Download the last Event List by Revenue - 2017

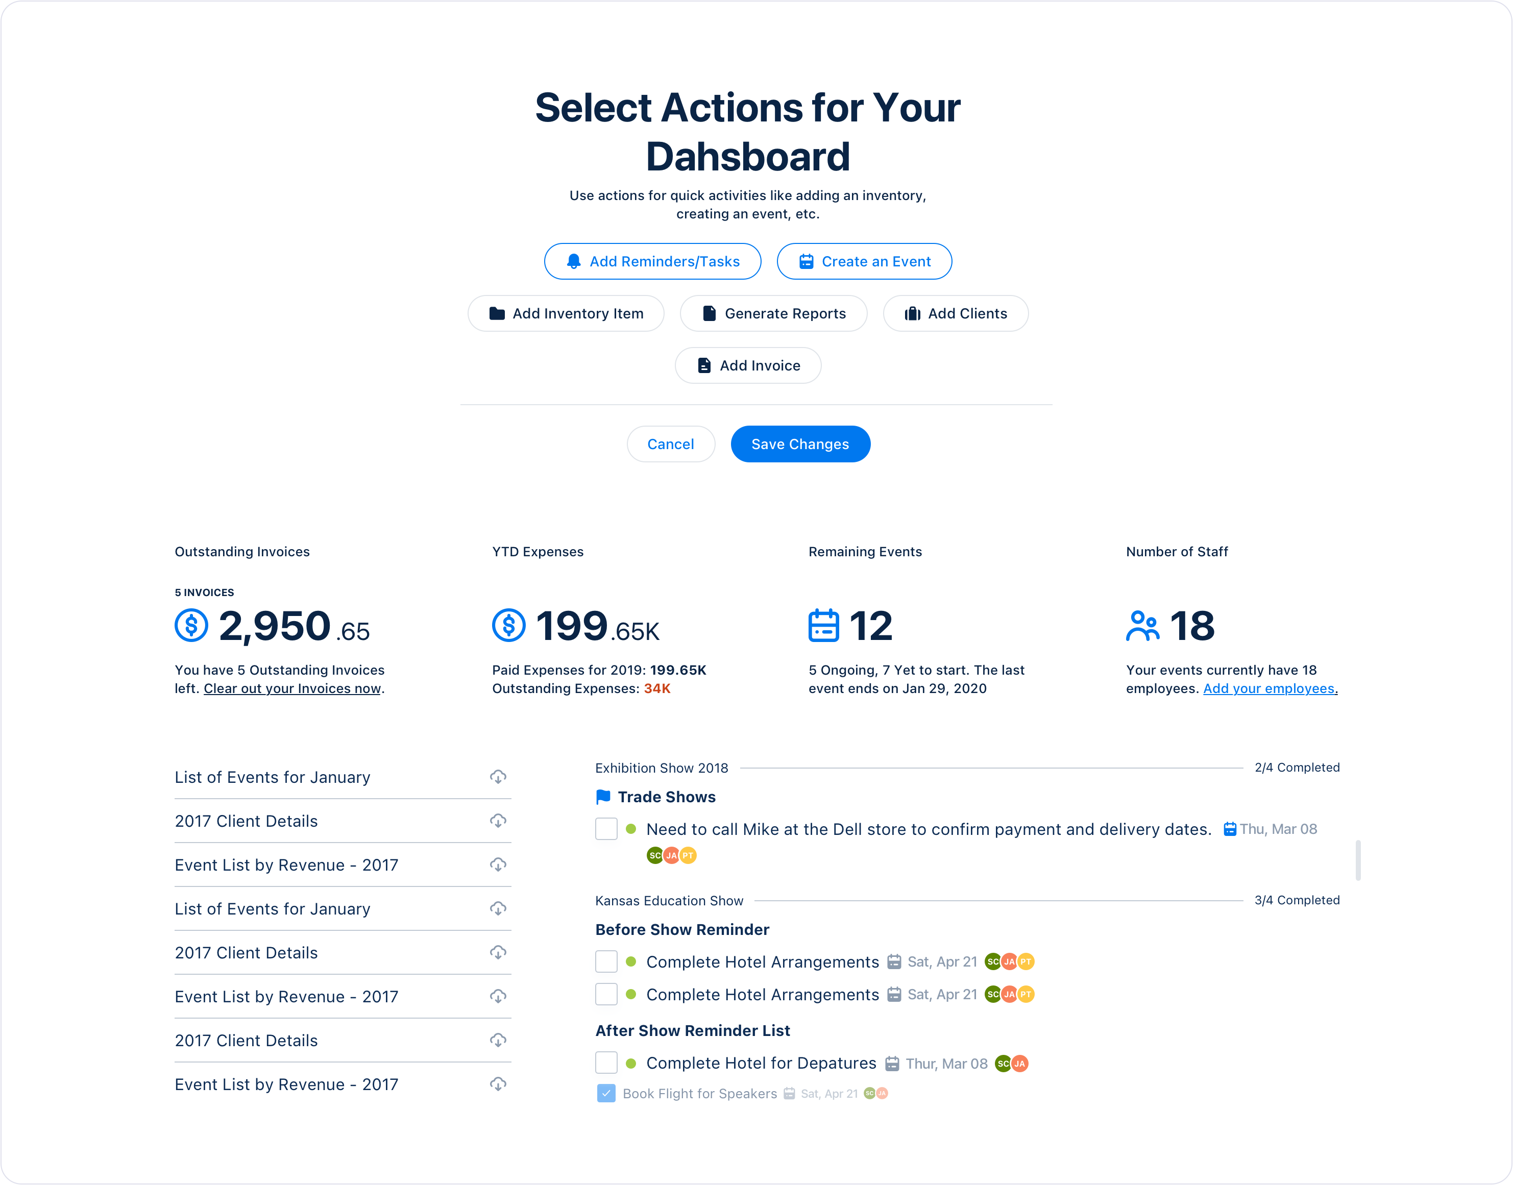coord(498,1084)
